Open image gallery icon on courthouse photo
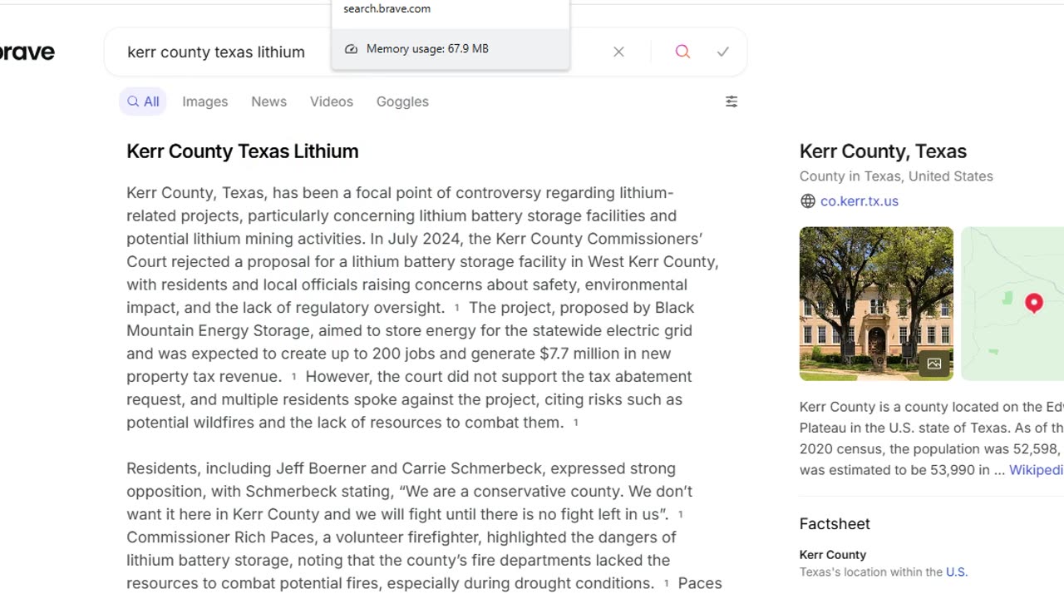The image size is (1064, 599). (x=934, y=364)
